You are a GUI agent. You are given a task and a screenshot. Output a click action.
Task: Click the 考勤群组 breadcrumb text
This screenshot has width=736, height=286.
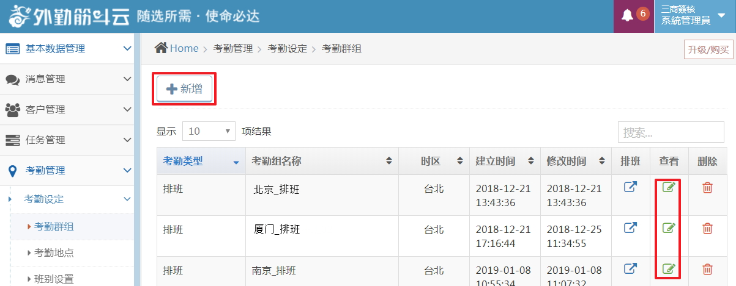[x=341, y=48]
